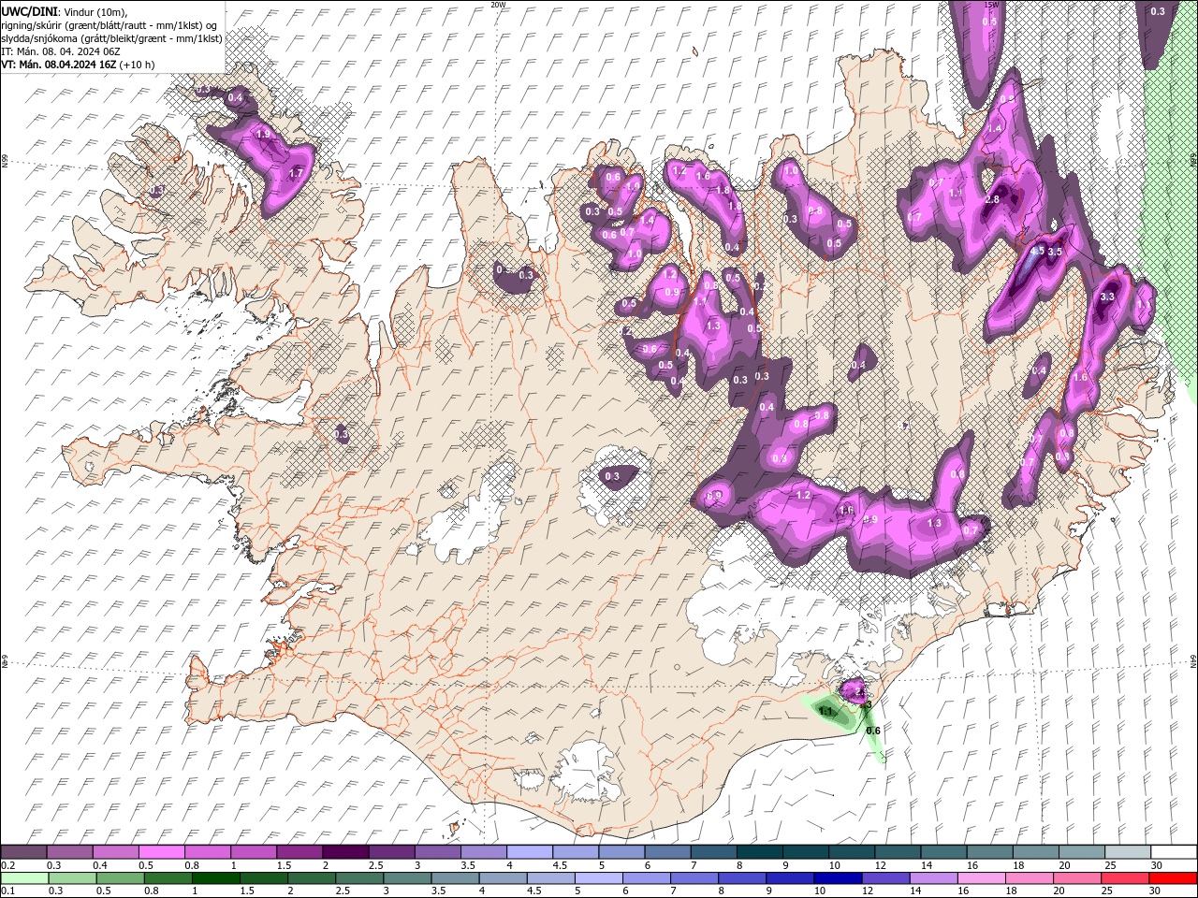Select upper legend swatch starting at 1.5
This screenshot has width=1198, height=898.
pos(299,852)
